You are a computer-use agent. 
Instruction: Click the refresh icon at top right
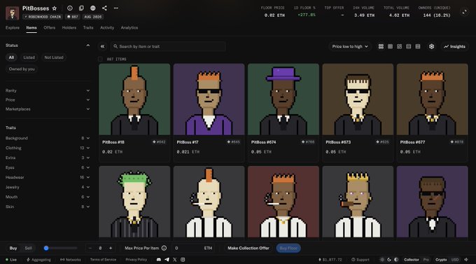pyautogui.click(x=465, y=12)
